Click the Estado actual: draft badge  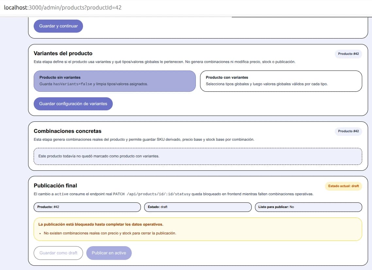(343, 186)
